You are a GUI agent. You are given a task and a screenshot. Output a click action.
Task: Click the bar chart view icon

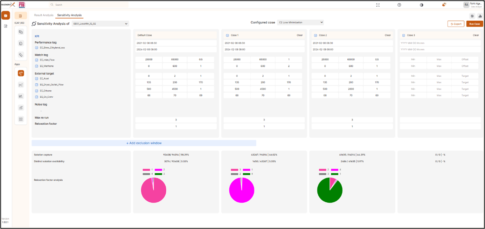point(480,16)
